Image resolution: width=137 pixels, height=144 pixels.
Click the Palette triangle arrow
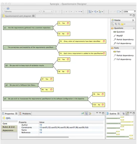pyautogui.click(x=133, y=20)
